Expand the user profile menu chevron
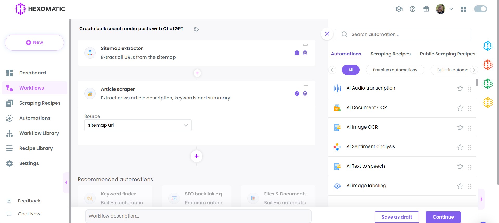 [x=451, y=9]
